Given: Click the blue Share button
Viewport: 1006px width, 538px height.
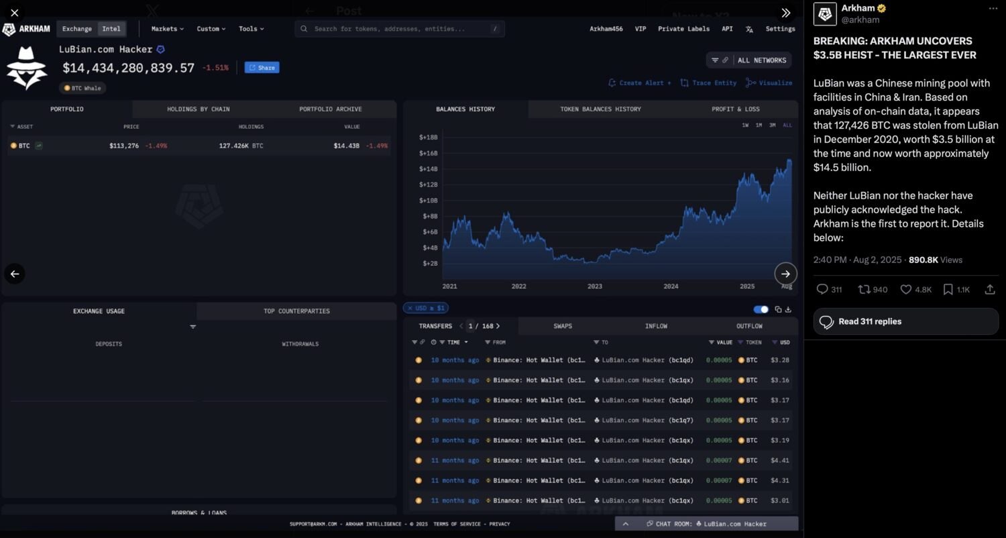Looking at the screenshot, I should (262, 68).
